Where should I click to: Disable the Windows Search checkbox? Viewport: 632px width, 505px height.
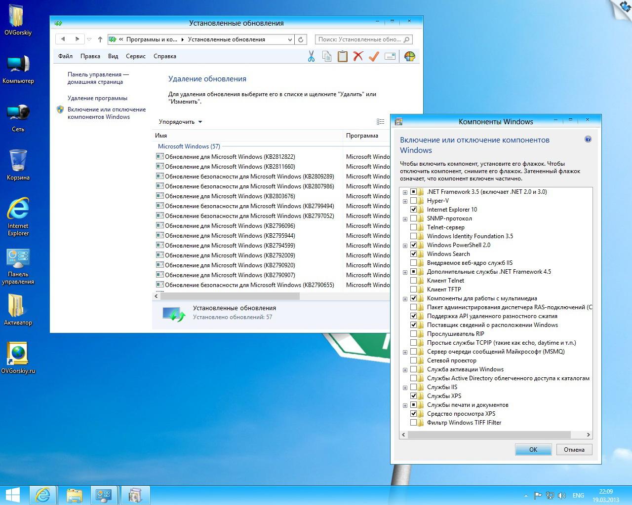pos(414,254)
